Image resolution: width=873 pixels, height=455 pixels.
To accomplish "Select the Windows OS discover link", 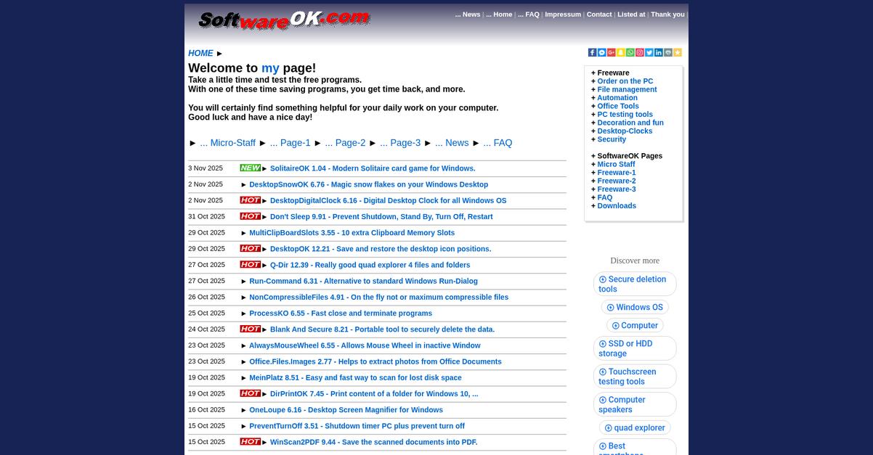I will pyautogui.click(x=635, y=307).
